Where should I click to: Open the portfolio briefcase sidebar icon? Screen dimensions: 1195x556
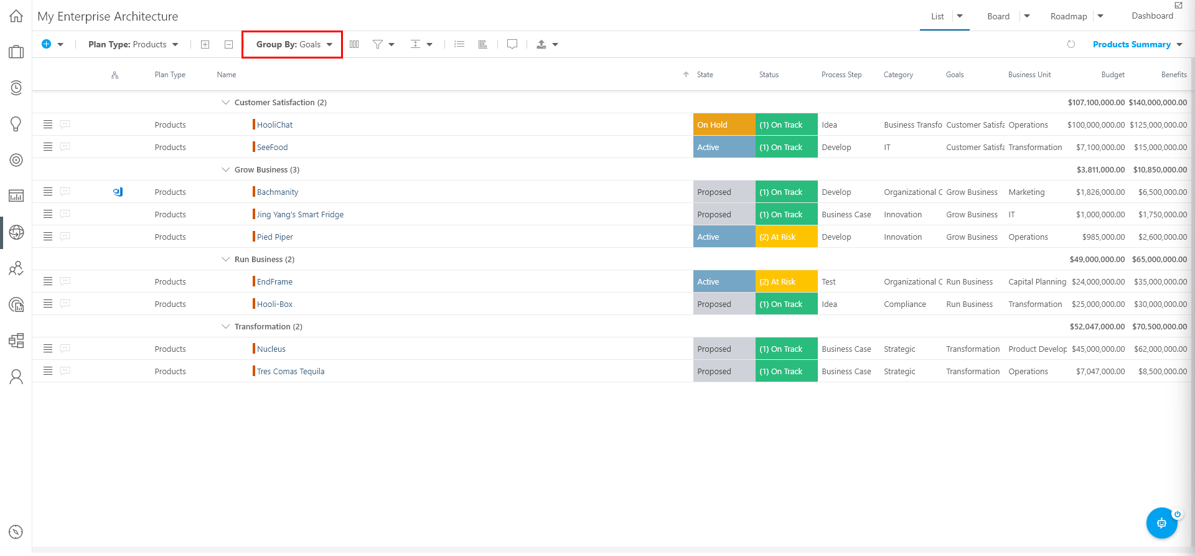(16, 52)
